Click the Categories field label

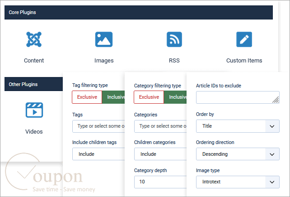pos(145,115)
